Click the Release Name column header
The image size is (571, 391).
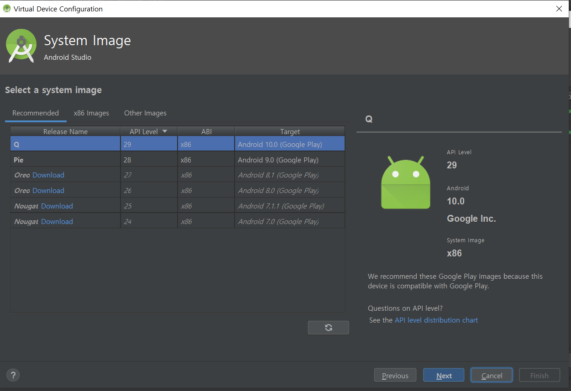click(x=65, y=131)
